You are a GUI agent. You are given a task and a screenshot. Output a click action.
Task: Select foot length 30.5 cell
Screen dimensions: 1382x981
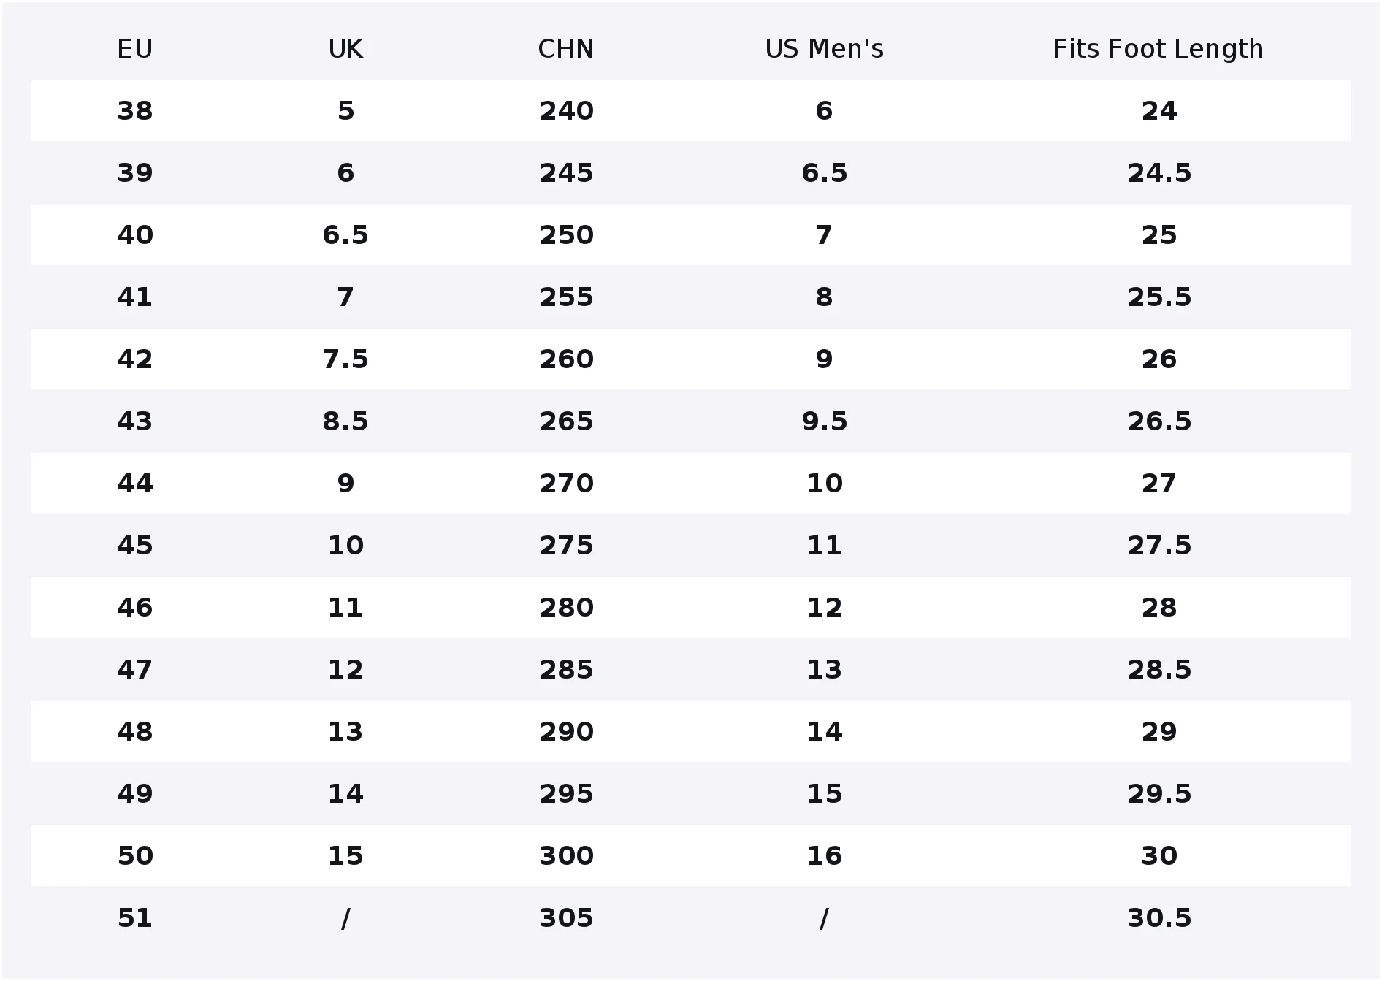1159,918
